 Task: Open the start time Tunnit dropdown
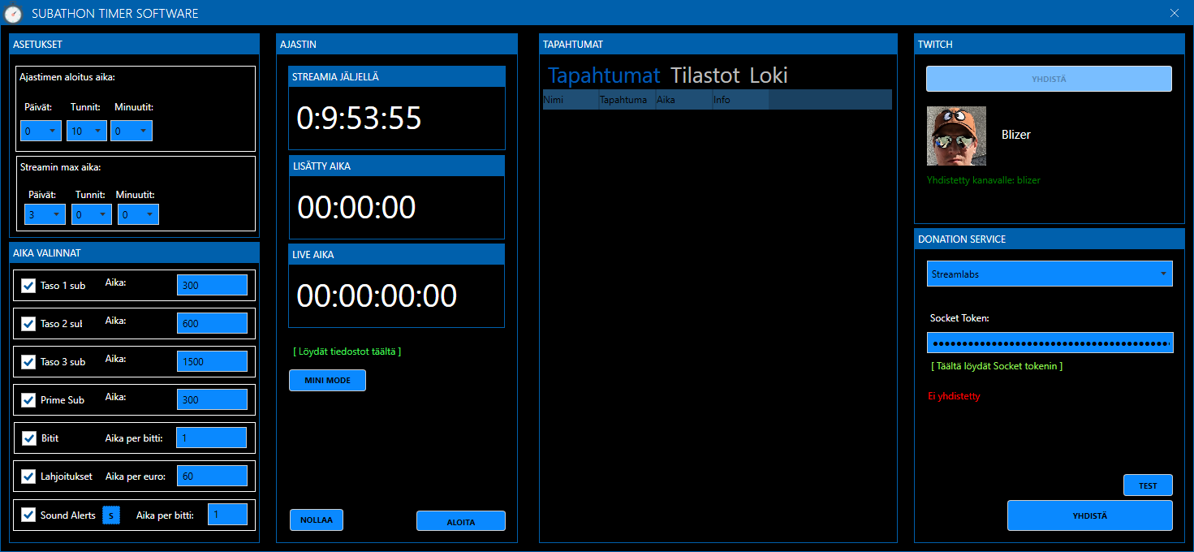point(88,131)
